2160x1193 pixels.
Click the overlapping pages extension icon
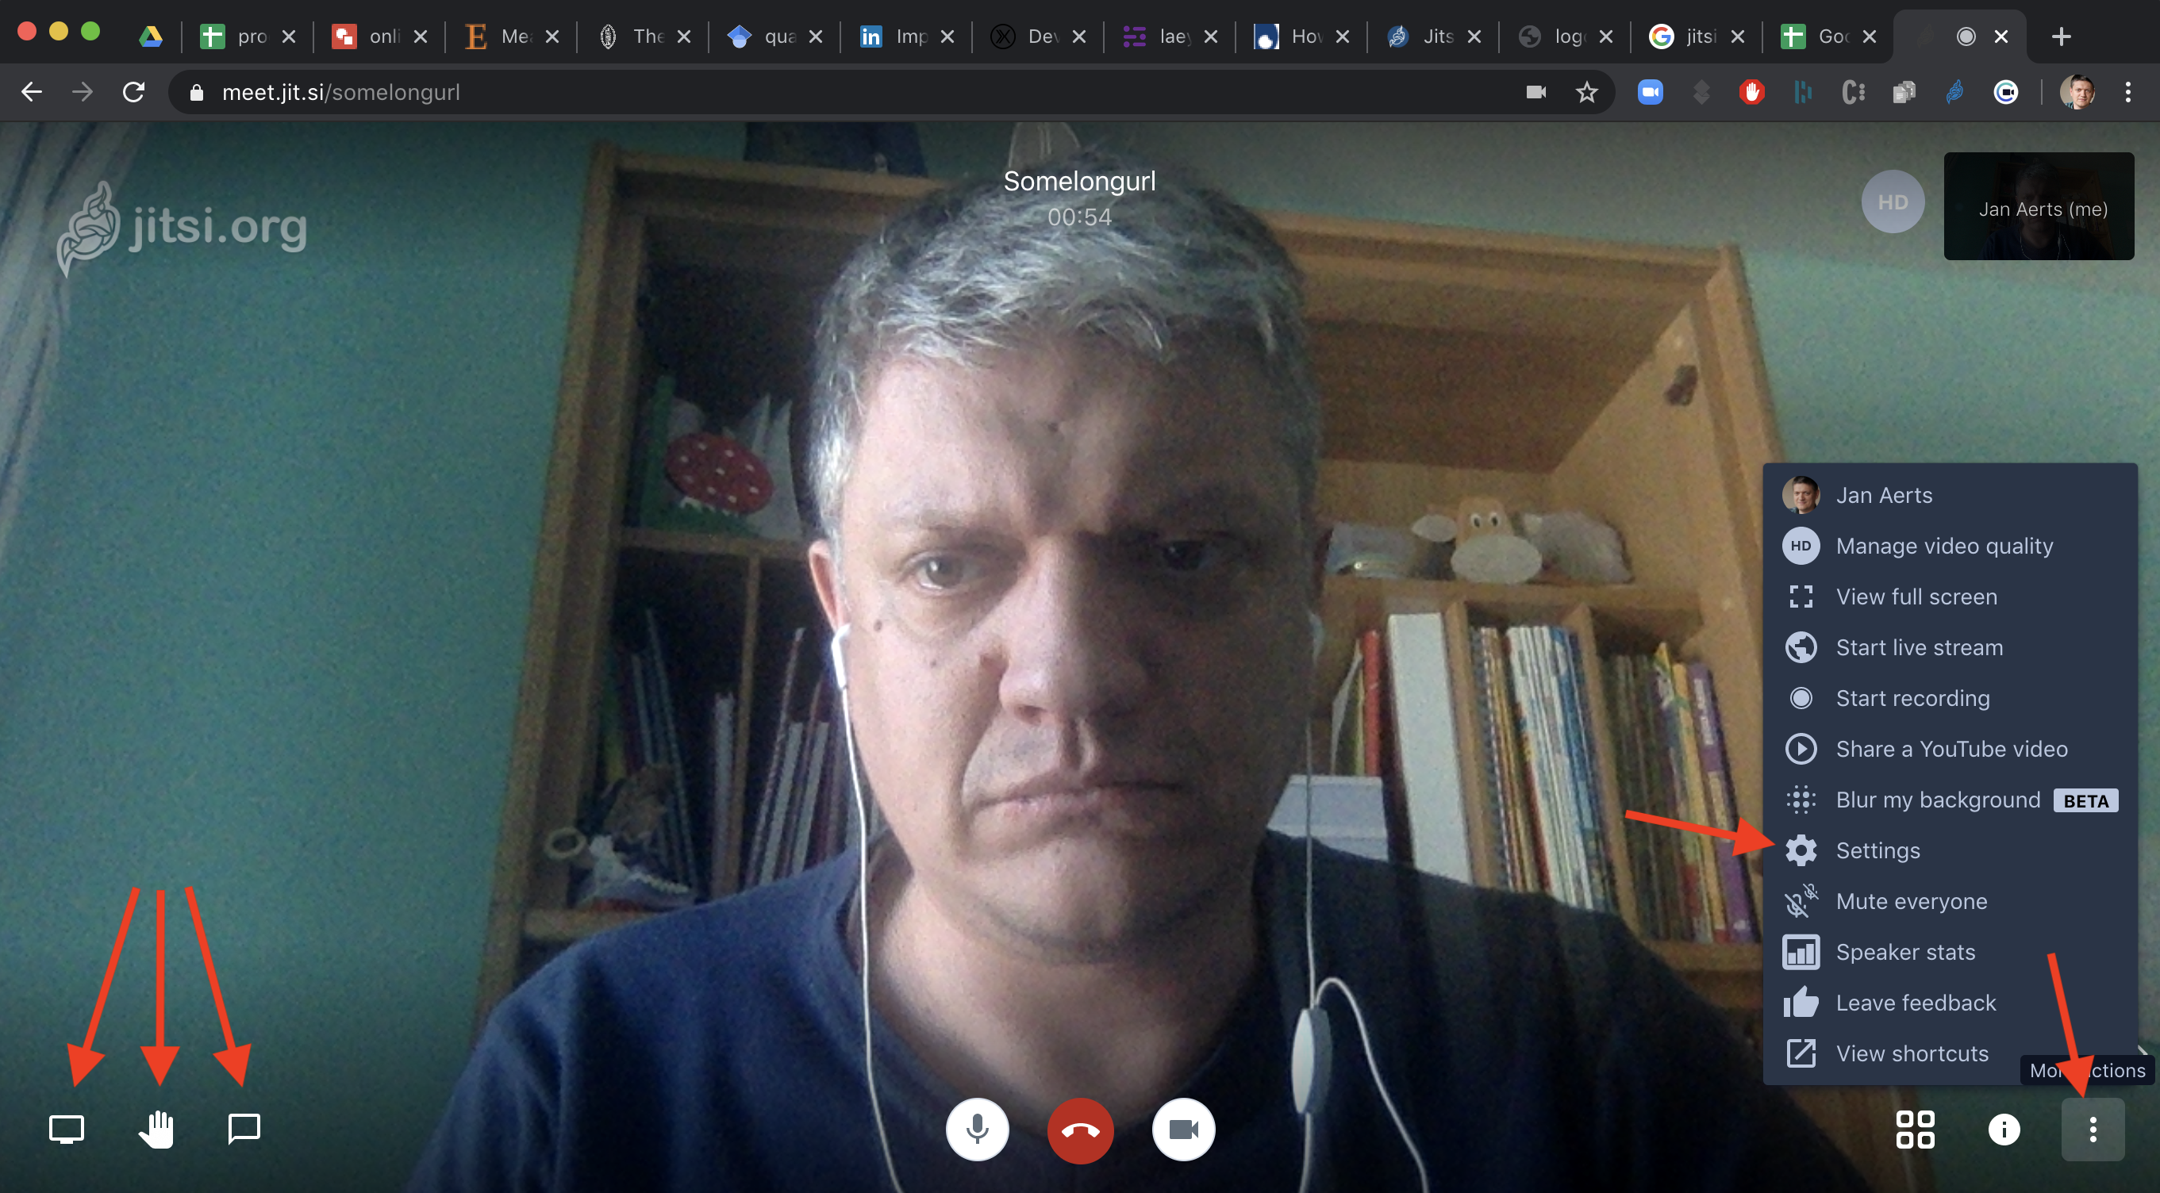[x=1904, y=92]
